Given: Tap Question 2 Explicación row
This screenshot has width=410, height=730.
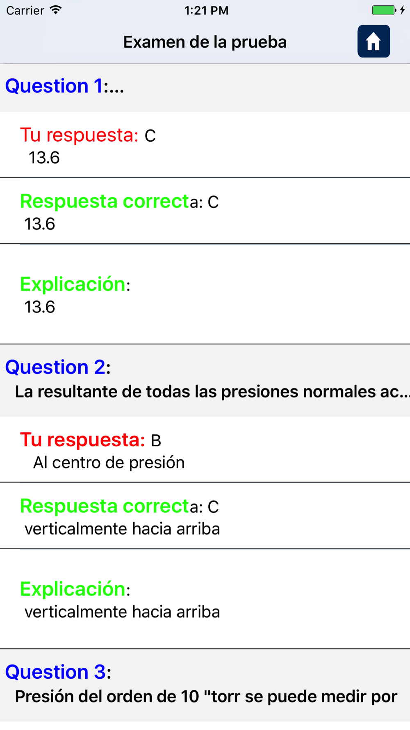Looking at the screenshot, I should tap(205, 599).
